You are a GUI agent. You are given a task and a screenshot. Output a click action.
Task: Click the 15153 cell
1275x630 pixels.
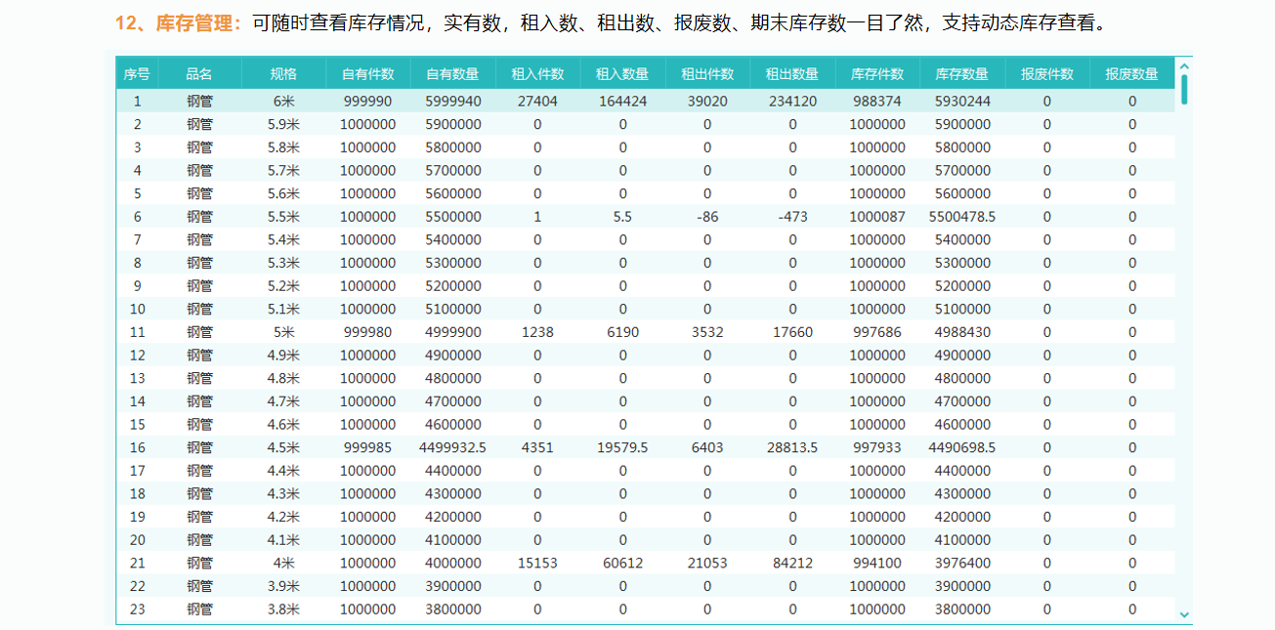[x=537, y=563]
